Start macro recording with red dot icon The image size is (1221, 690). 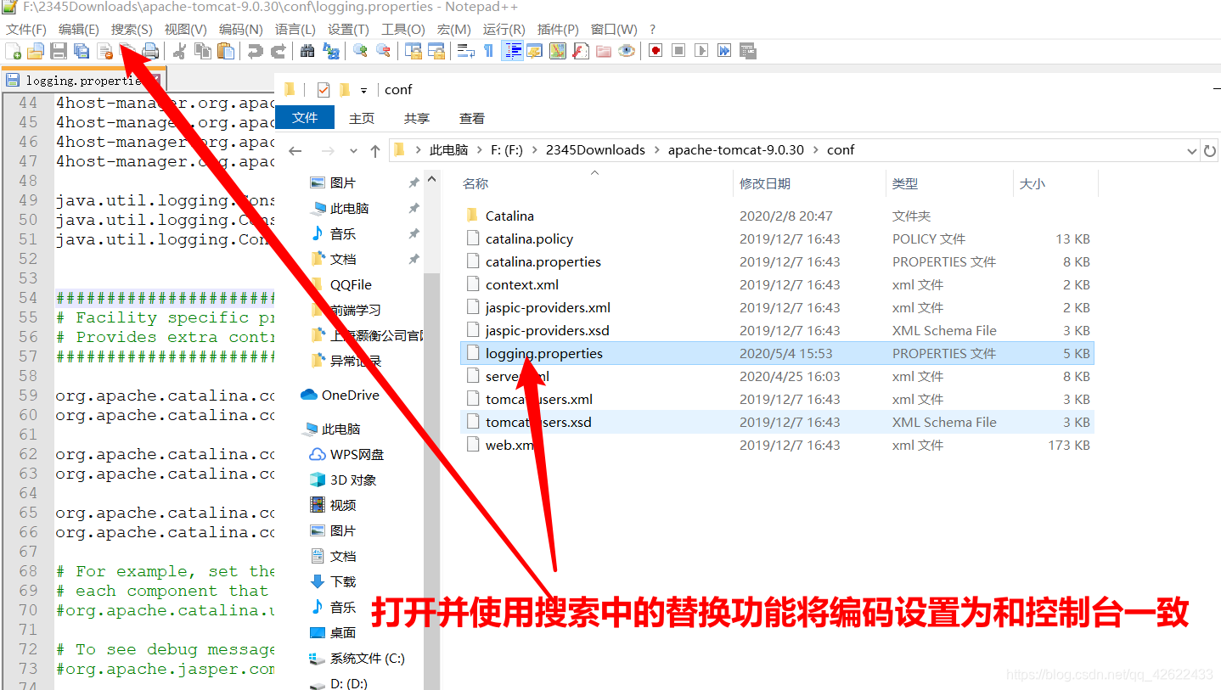coord(656,51)
